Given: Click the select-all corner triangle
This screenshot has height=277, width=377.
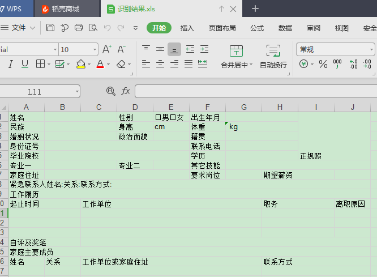Looking at the screenshot, I should 4,107.
